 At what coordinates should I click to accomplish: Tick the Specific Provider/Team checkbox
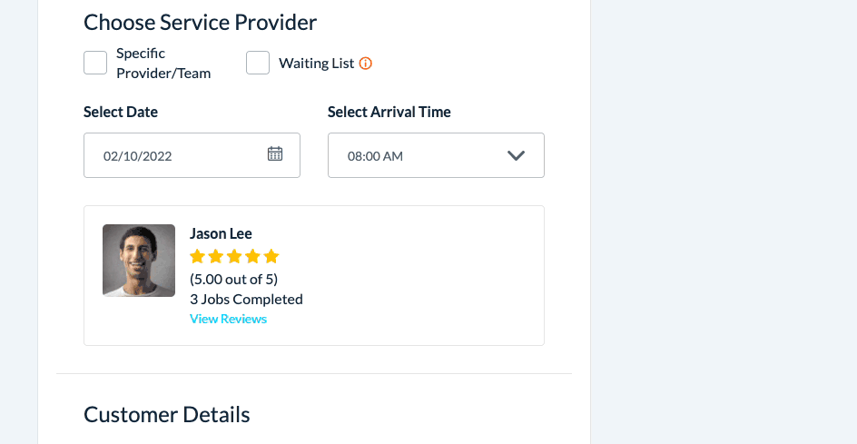(95, 63)
